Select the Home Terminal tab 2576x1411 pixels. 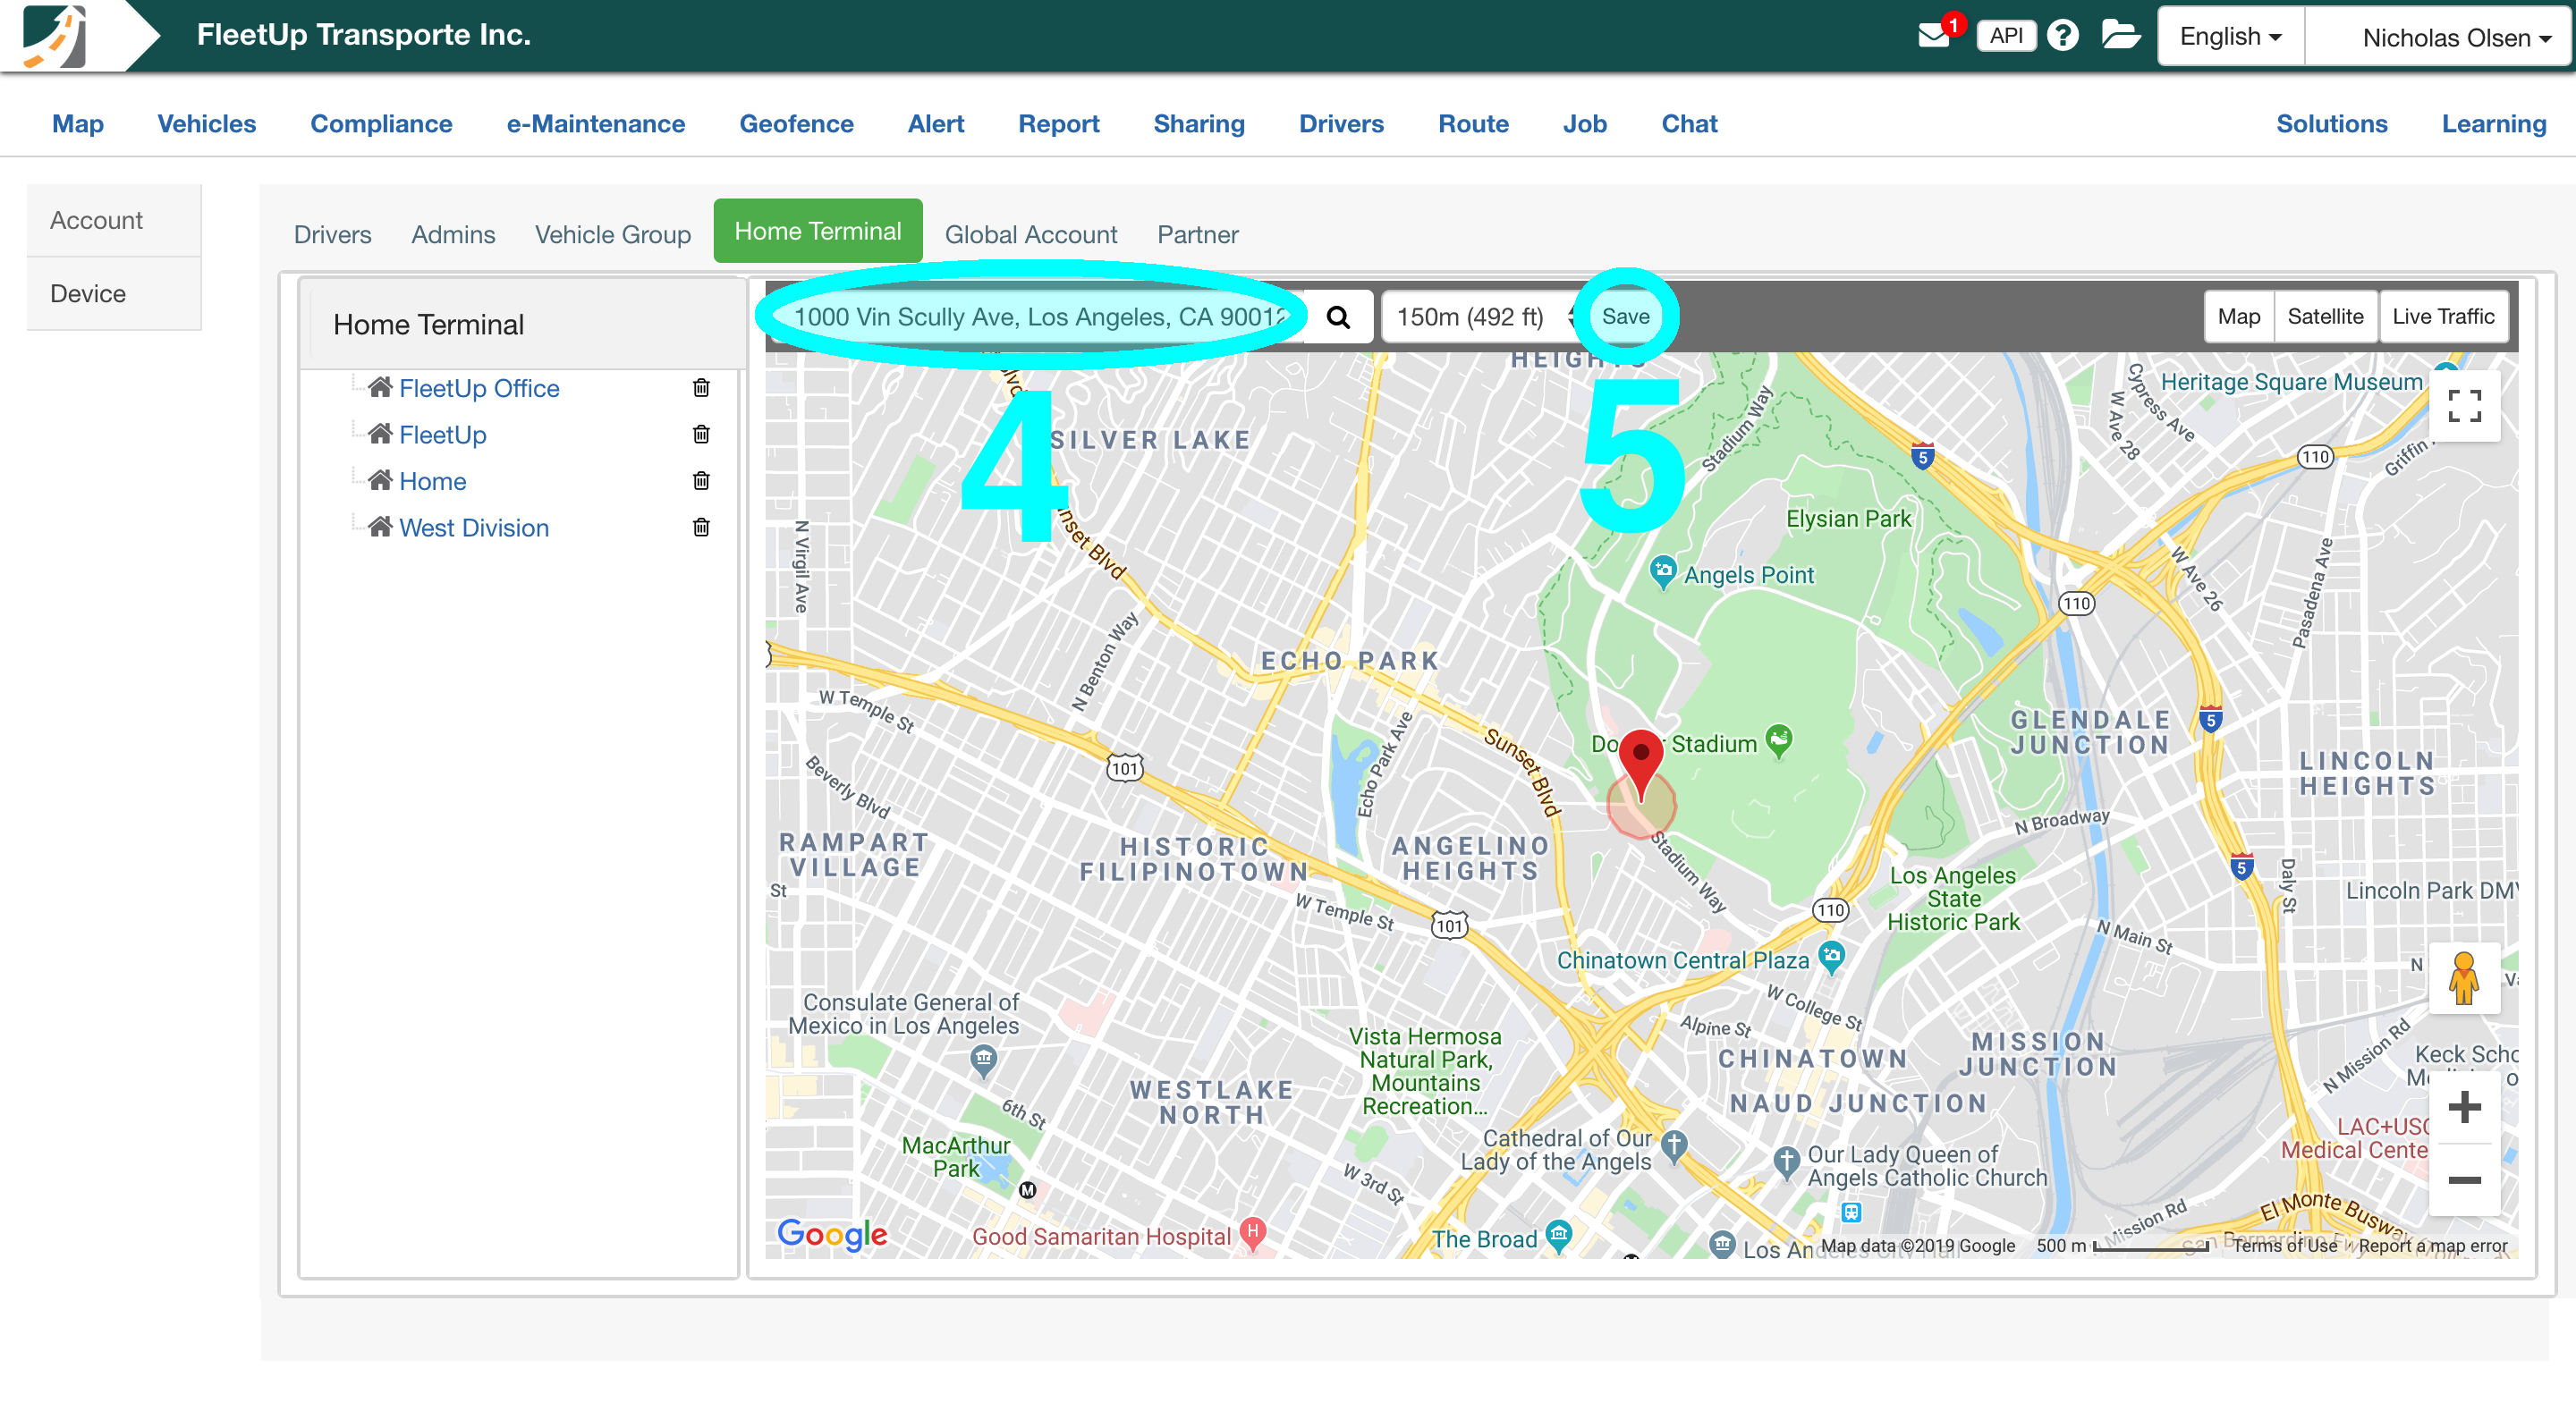point(818,231)
